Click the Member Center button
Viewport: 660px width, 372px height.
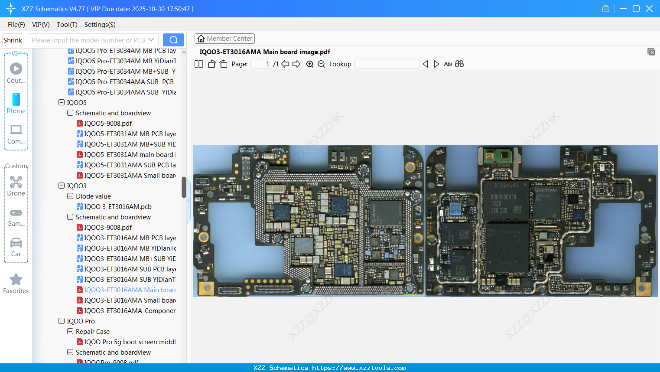[x=224, y=38]
